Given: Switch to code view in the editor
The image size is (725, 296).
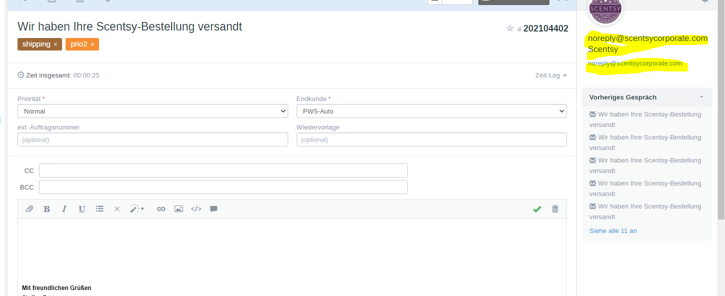Looking at the screenshot, I should click(196, 209).
